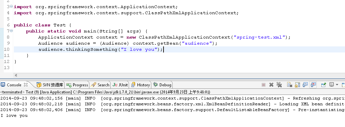
Task: Open the Display Selected Console dropdown arrow
Action: click(337, 85)
